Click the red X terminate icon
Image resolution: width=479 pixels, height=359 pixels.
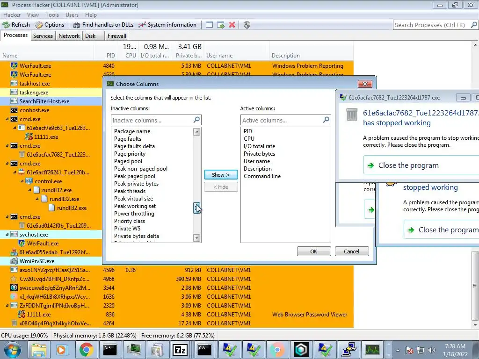point(232,25)
